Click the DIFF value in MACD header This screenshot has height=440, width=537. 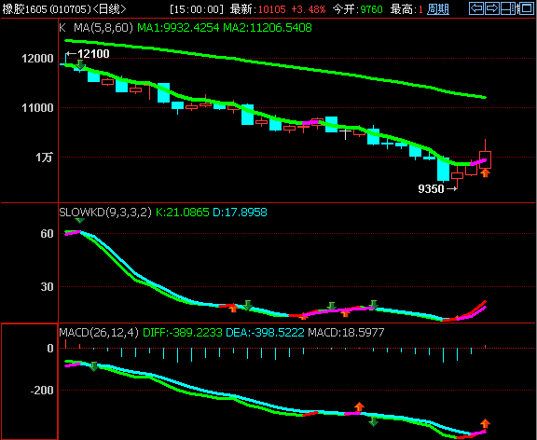pos(182,332)
